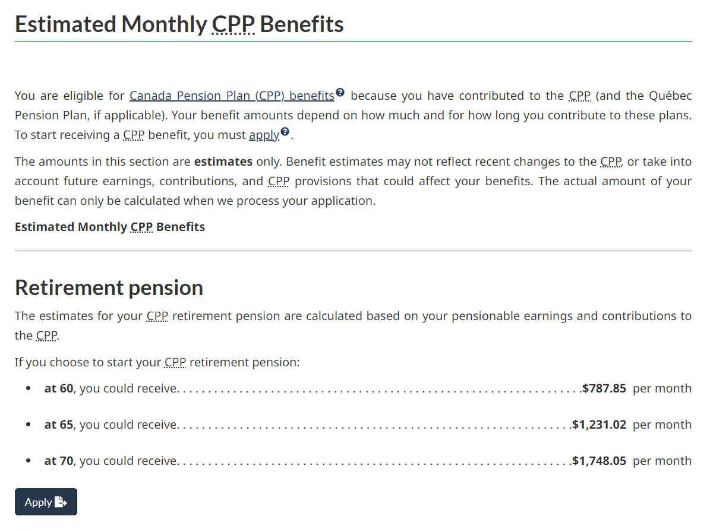710x529 pixels.
Task: Select the $1,231.02 monthly amount
Action: 599,425
